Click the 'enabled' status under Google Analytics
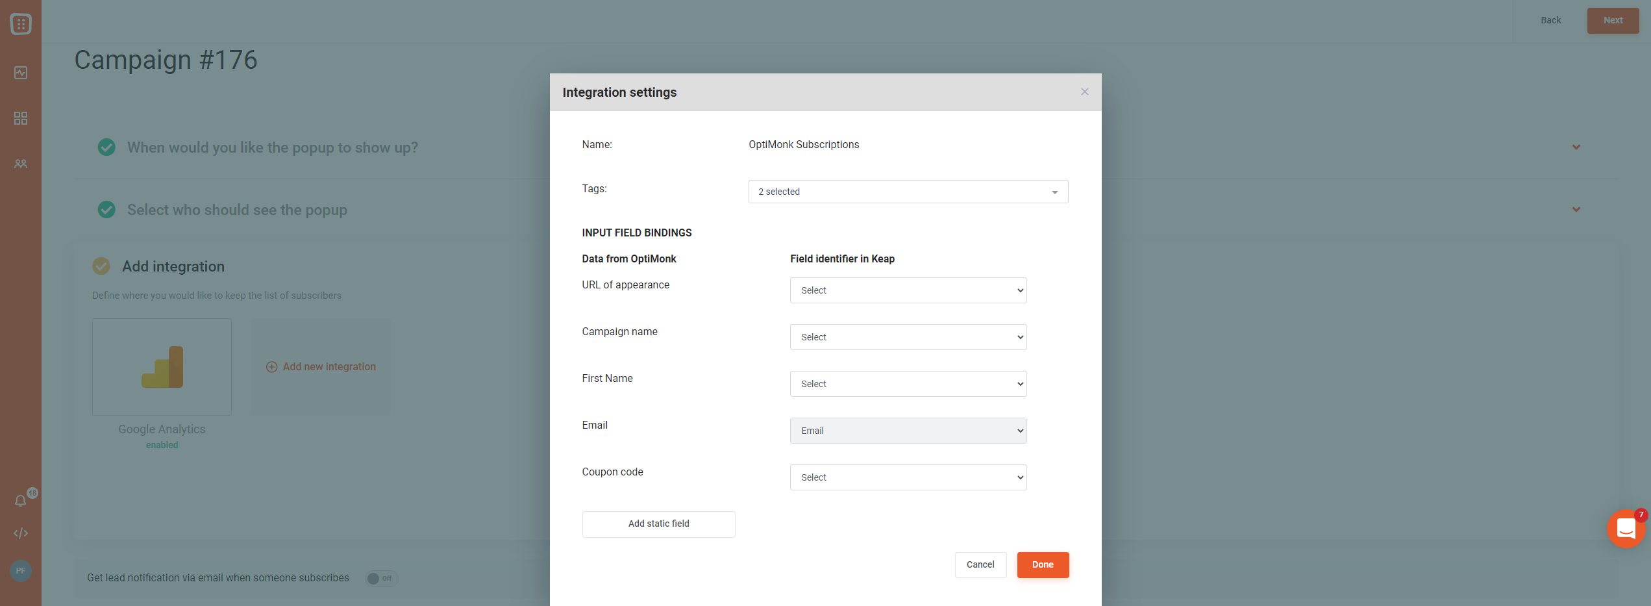The image size is (1651, 606). click(x=162, y=445)
